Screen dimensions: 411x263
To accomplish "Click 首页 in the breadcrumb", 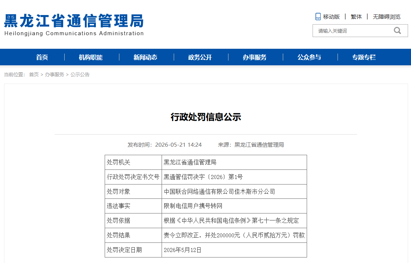I will point(34,74).
